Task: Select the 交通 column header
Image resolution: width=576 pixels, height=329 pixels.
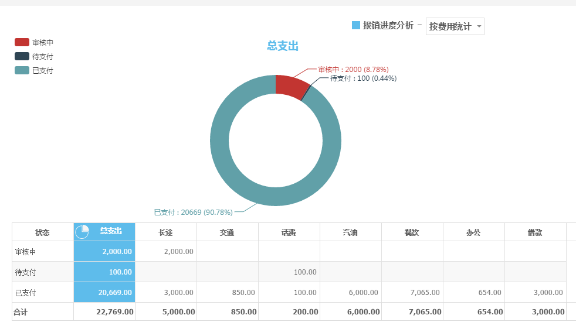Action: (227, 232)
